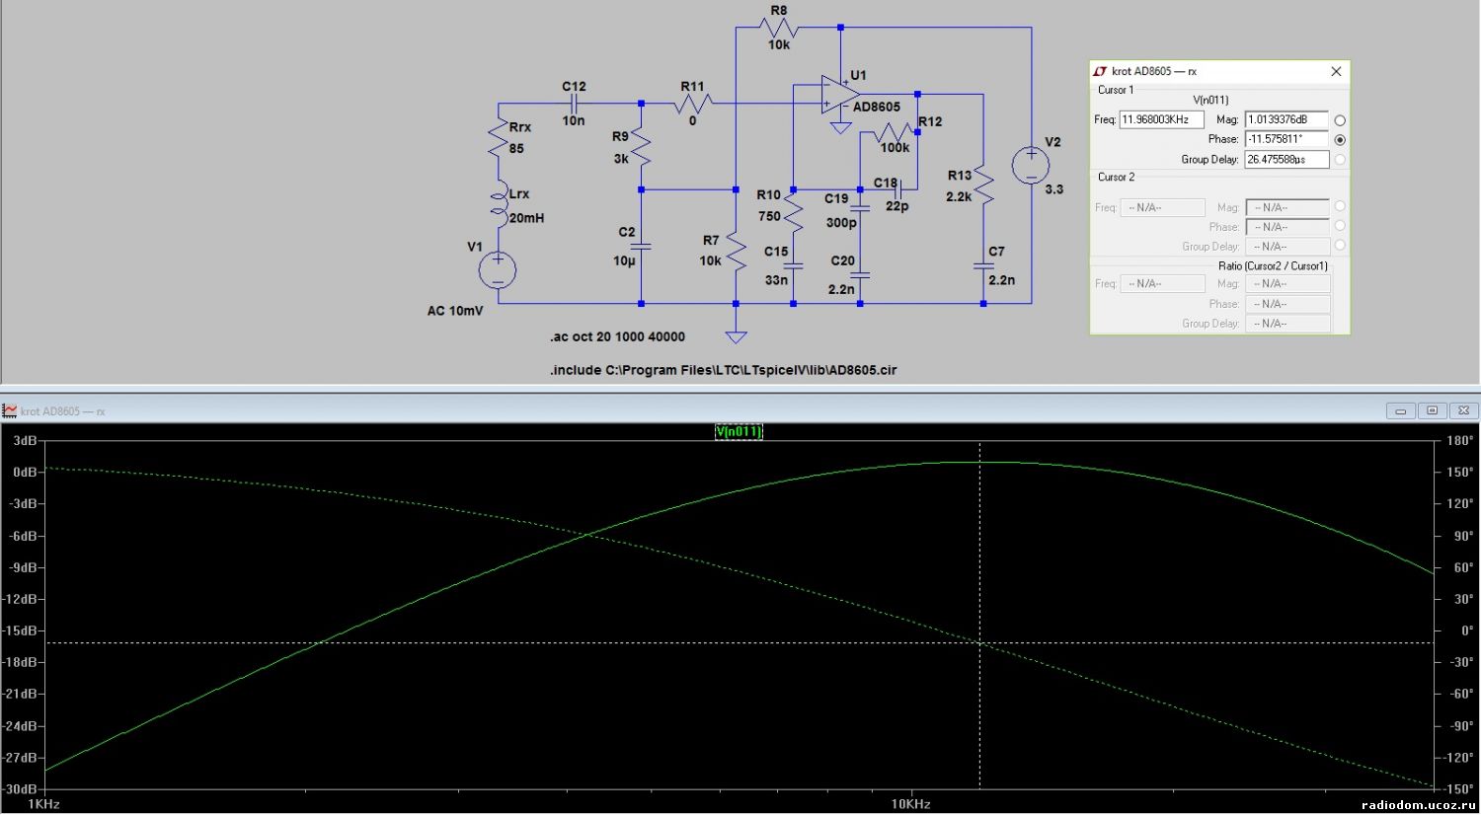The height and width of the screenshot is (815, 1481).
Task: Click the V1 AC voltage source symbol
Action: click(498, 269)
